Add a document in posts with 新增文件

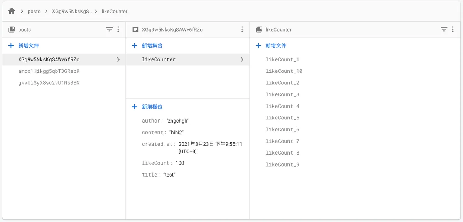click(28, 45)
